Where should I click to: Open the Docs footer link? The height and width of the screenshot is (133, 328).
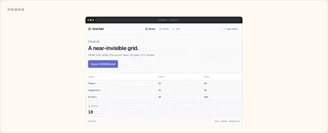[x=217, y=121]
